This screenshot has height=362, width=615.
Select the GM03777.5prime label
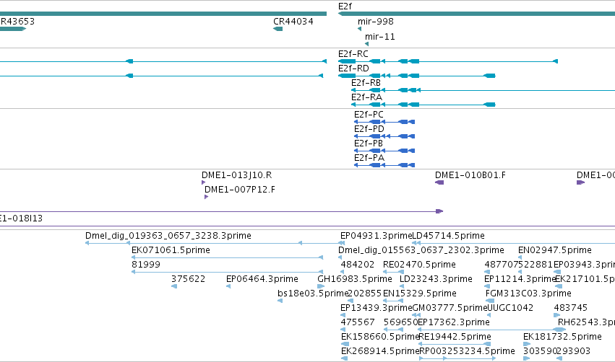(x=450, y=309)
